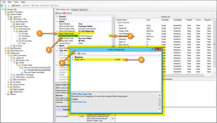Click the Type Properties group header
Screen dimensions: 217x123
(123, 23)
